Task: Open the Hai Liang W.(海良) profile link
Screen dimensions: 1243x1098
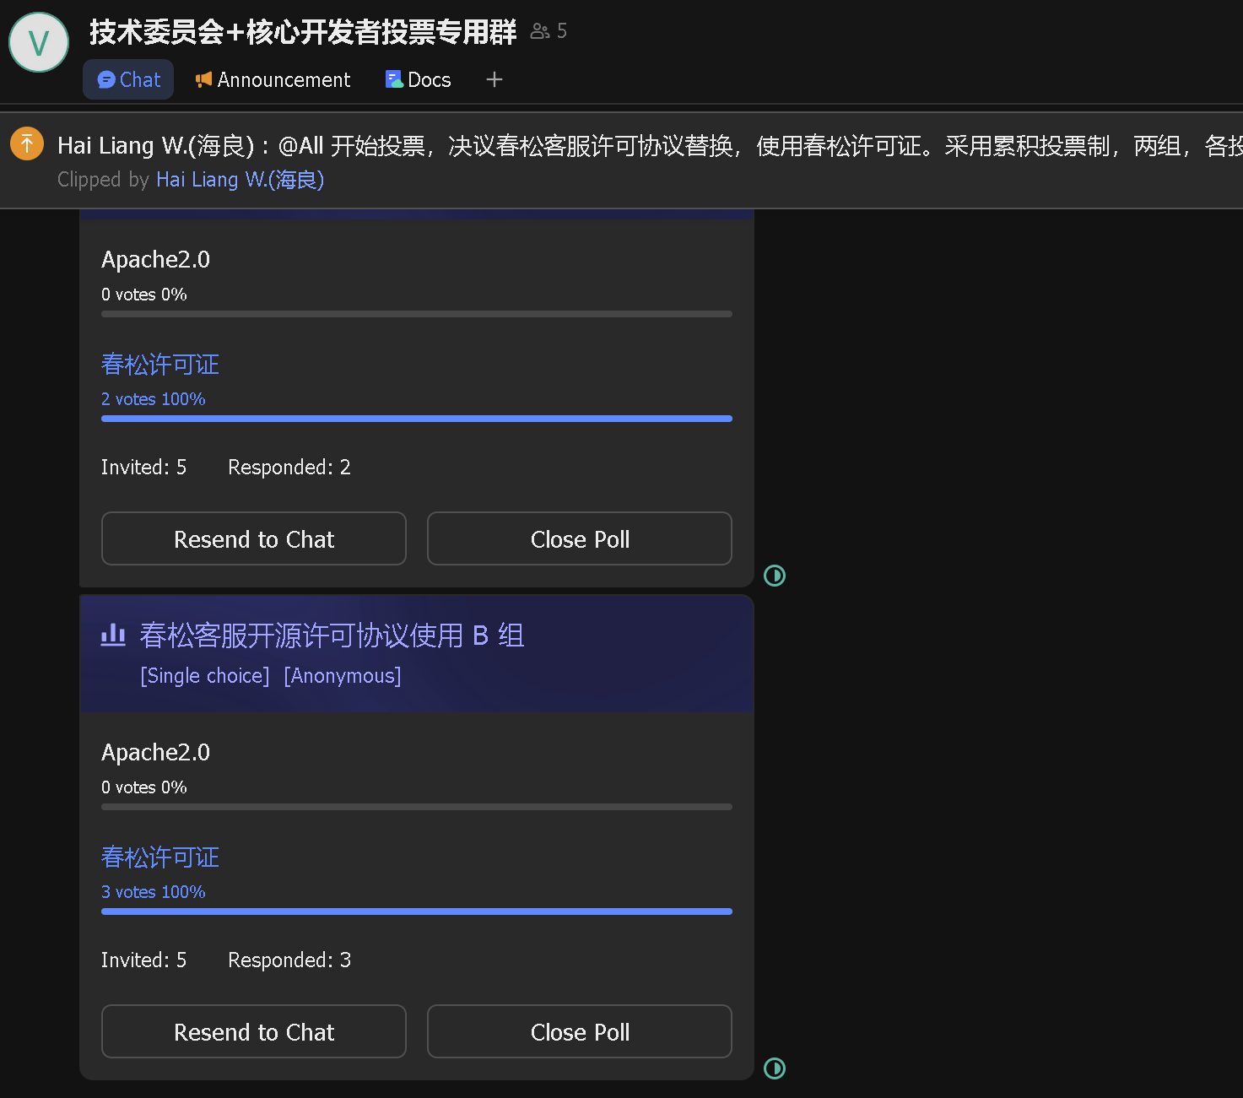Action: point(240,180)
